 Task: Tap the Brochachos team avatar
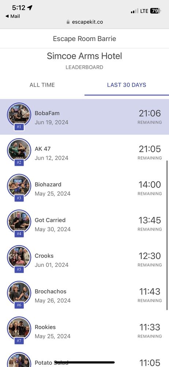click(19, 292)
